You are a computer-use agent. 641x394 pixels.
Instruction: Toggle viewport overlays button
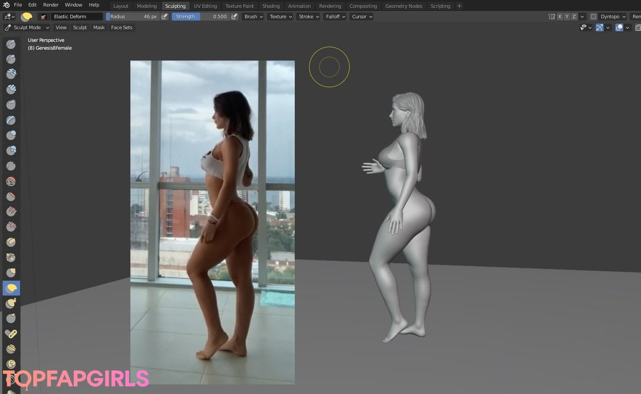(x=619, y=27)
